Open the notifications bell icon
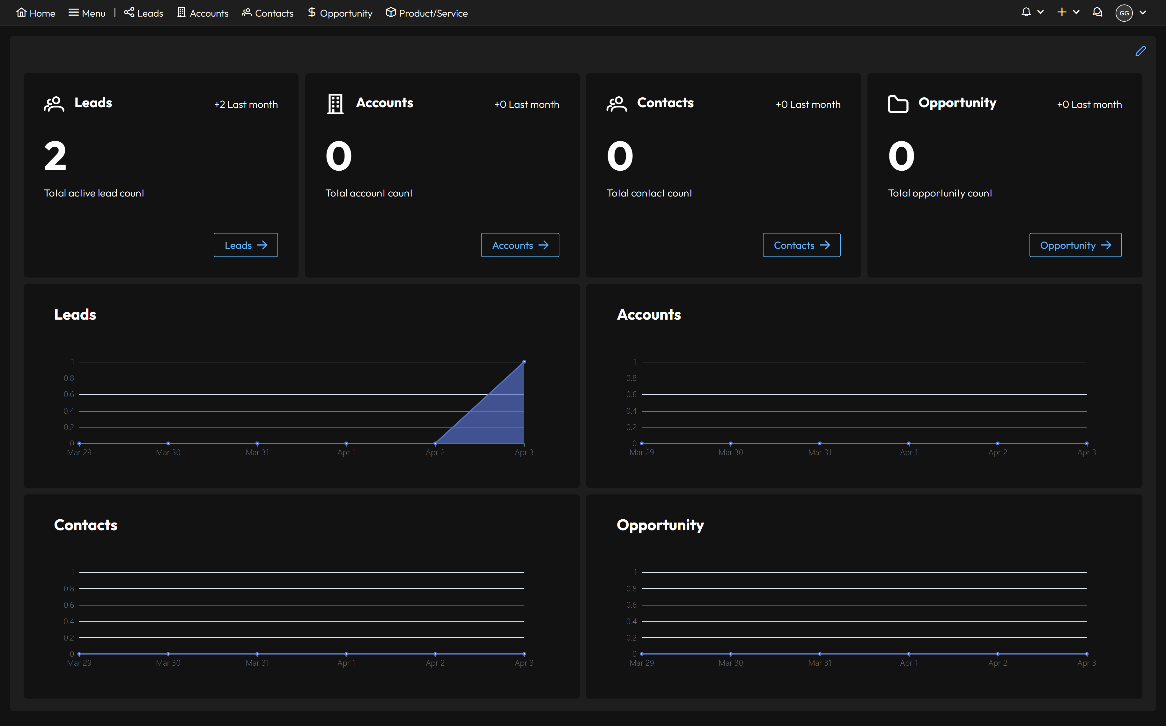Image resolution: width=1166 pixels, height=726 pixels. [1026, 12]
